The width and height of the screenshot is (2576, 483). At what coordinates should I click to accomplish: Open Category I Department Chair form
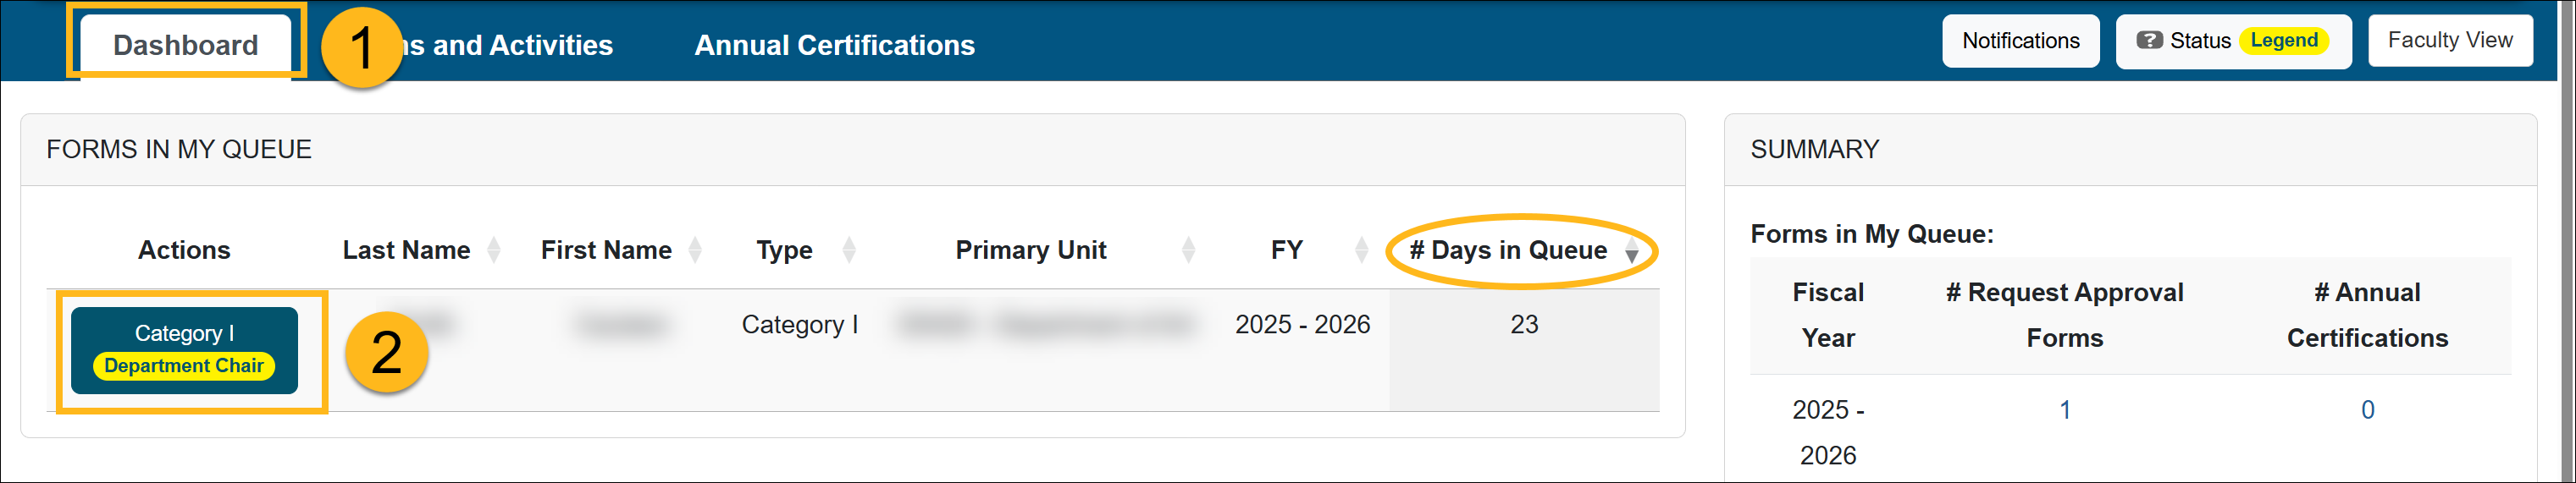(184, 350)
